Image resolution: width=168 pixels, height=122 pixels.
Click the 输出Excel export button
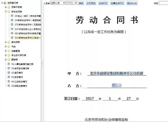click(132, 3)
